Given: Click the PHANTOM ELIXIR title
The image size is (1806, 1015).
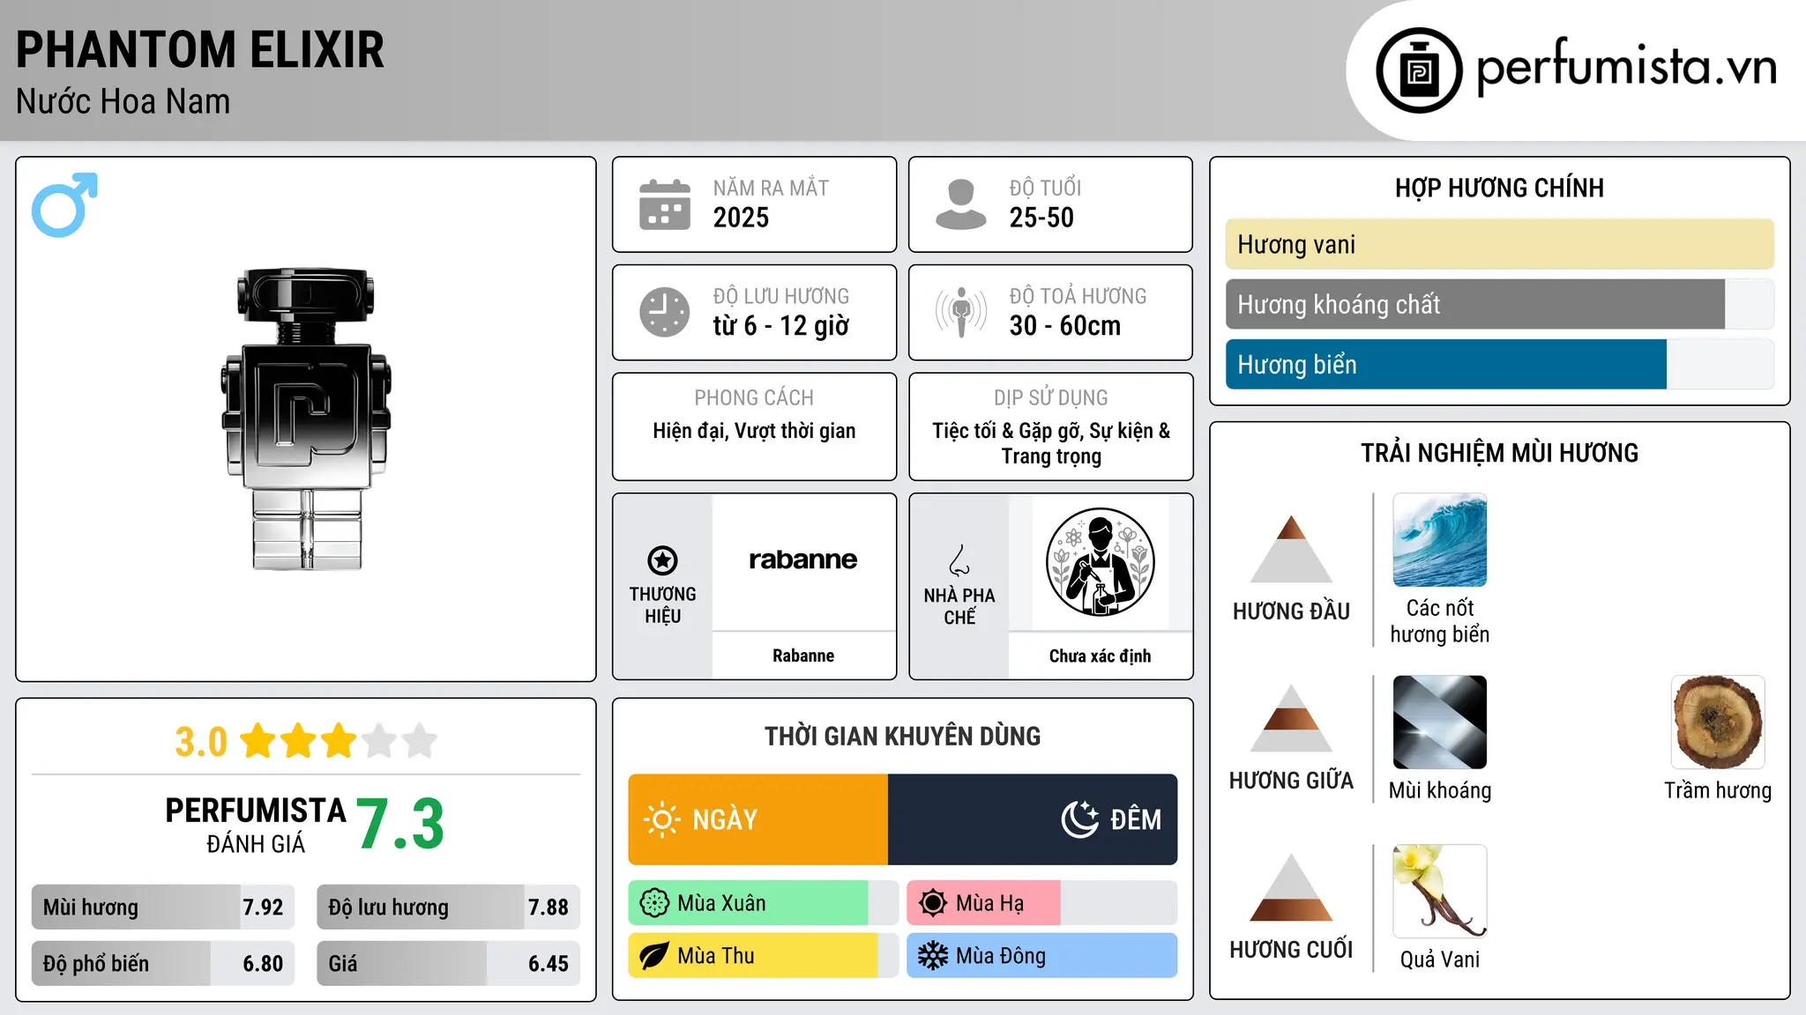Looking at the screenshot, I should [200, 49].
